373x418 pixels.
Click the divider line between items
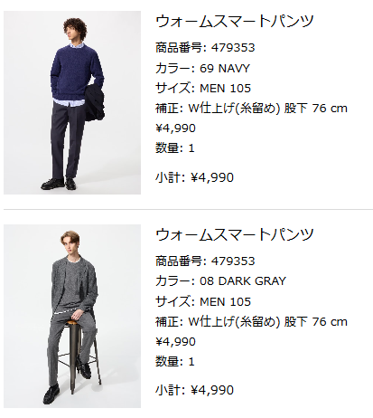click(x=188, y=209)
